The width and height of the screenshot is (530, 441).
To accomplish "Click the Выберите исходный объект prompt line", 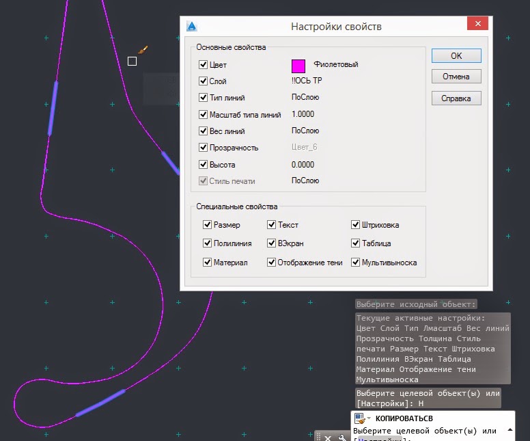I will click(x=416, y=304).
